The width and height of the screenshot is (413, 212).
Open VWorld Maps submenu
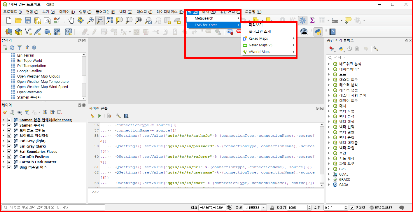pos(268,52)
